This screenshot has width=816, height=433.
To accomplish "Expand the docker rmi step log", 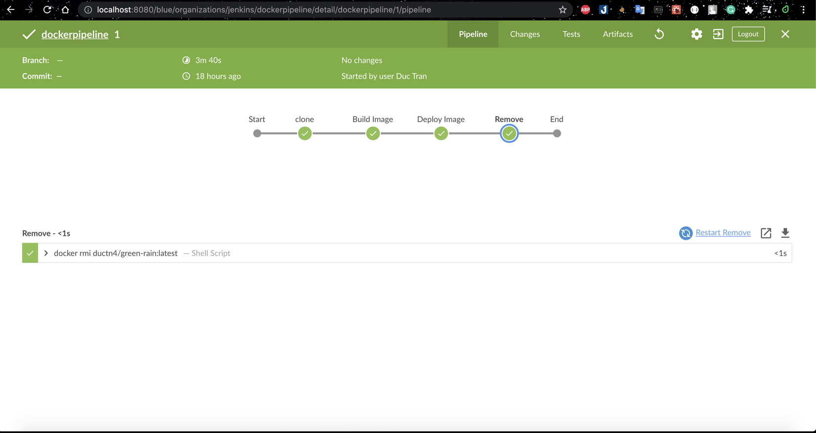I will click(46, 253).
